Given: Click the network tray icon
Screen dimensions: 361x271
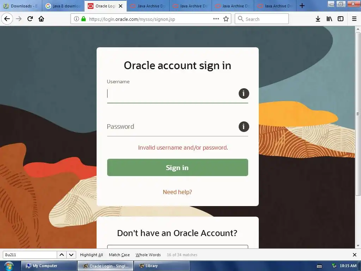Looking at the screenshot, I should (x=334, y=266).
